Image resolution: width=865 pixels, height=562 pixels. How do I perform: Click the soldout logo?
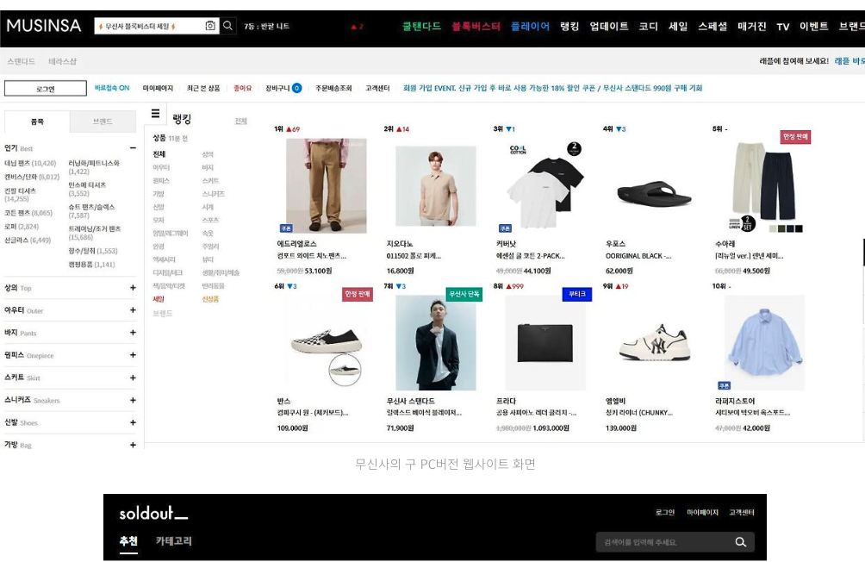153,514
